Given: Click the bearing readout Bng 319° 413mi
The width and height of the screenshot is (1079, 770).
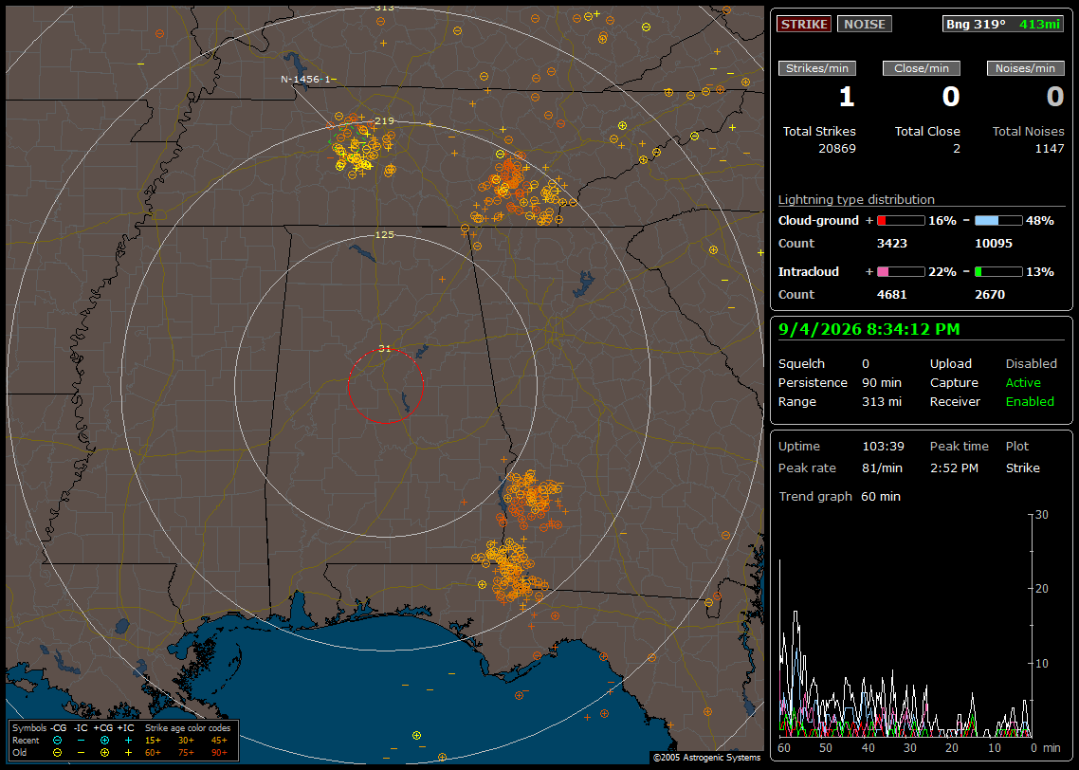Looking at the screenshot, I should 1003,24.
